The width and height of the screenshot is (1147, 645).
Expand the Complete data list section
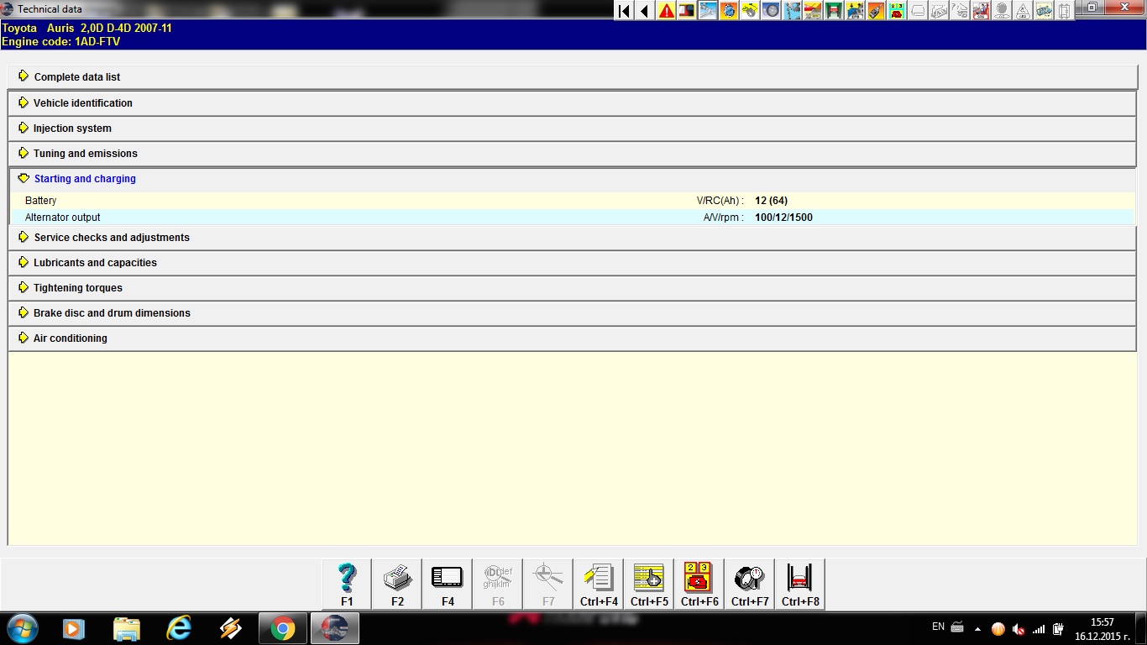coord(76,77)
